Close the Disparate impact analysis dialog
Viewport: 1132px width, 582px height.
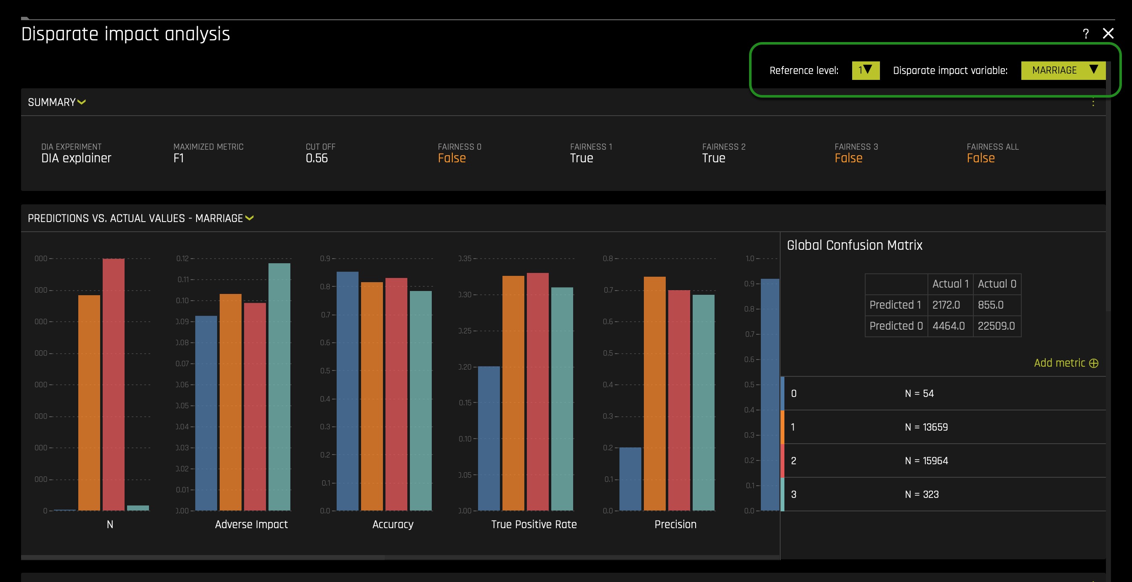click(x=1108, y=33)
